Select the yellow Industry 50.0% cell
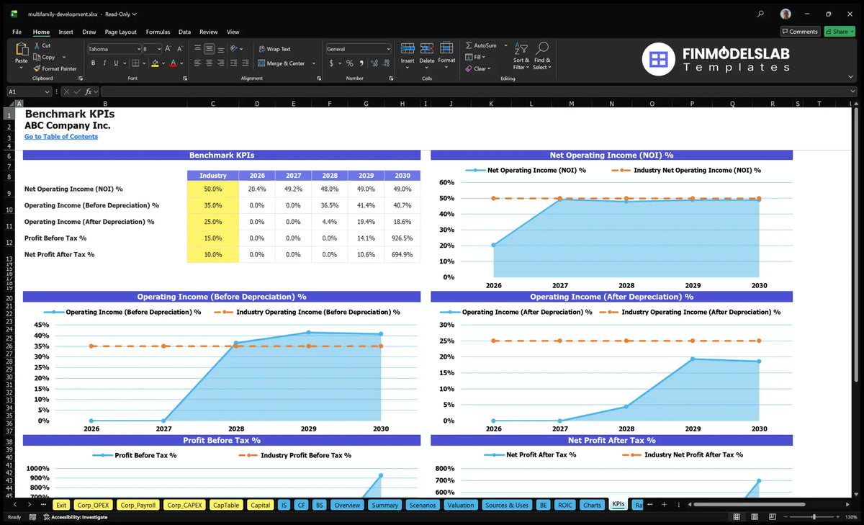Viewport: 864px width, 525px height. (212, 189)
